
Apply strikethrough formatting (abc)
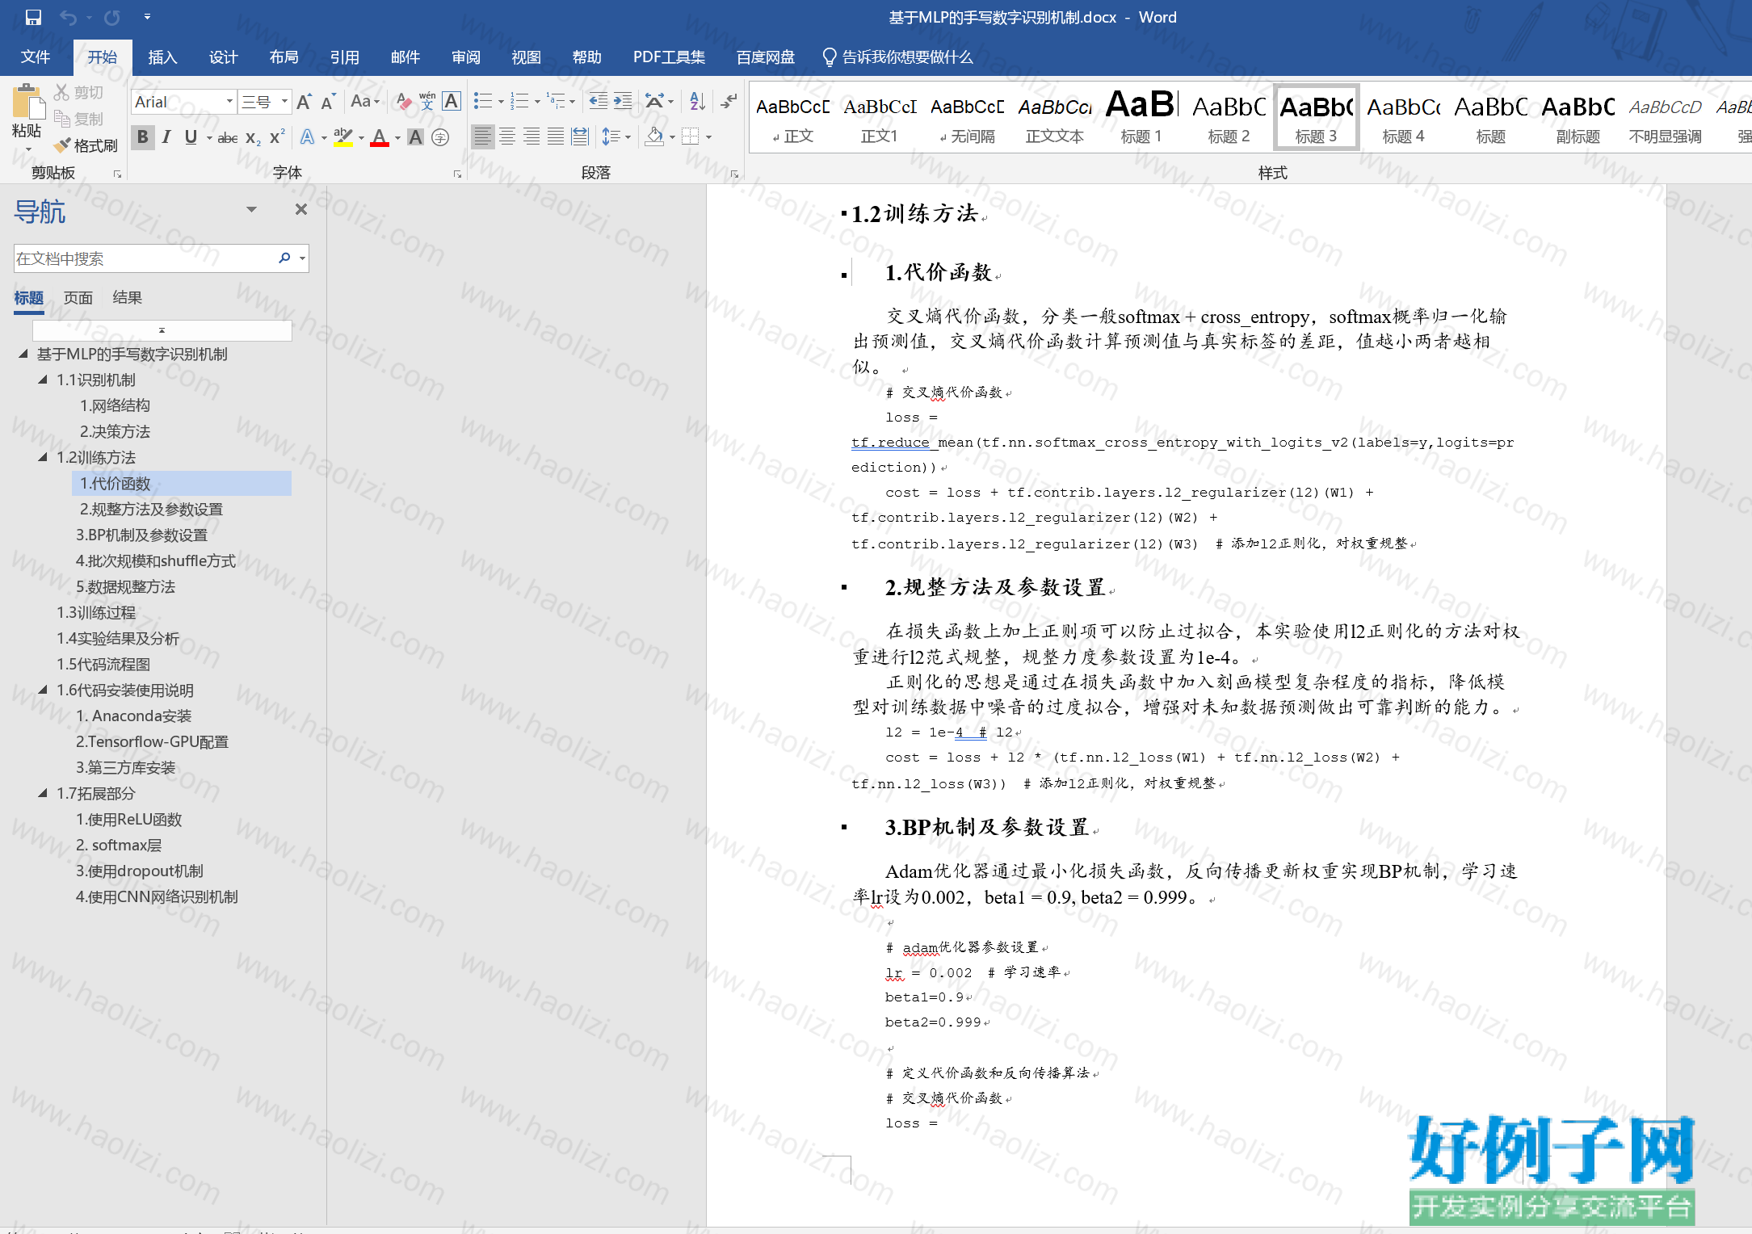tap(228, 137)
